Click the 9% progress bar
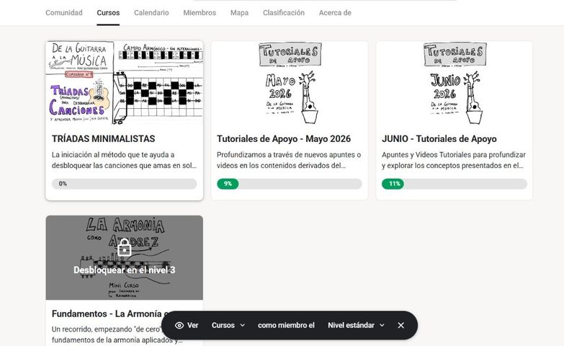 [x=290, y=184]
